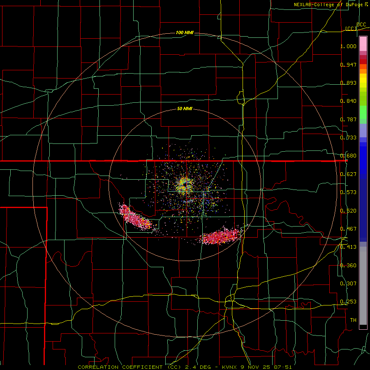
Task: Click the 1.000 value on the scale
Action: pyautogui.click(x=348, y=46)
